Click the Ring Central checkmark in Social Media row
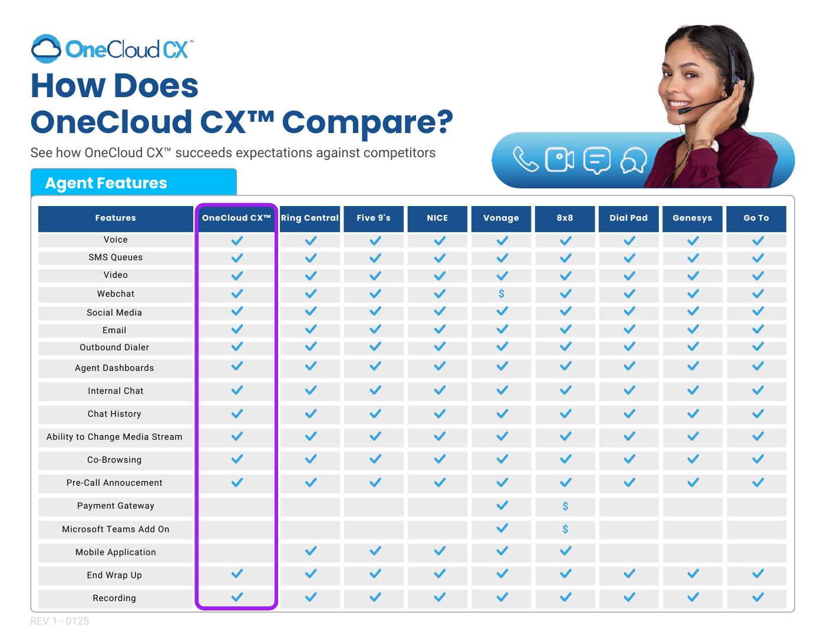Image resolution: width=825 pixels, height=637 pixels. point(311,311)
